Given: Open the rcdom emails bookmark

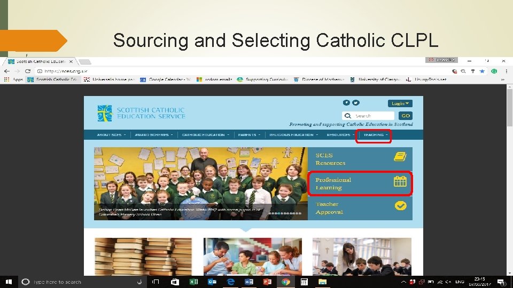Looking at the screenshot, I should pyautogui.click(x=214, y=79).
